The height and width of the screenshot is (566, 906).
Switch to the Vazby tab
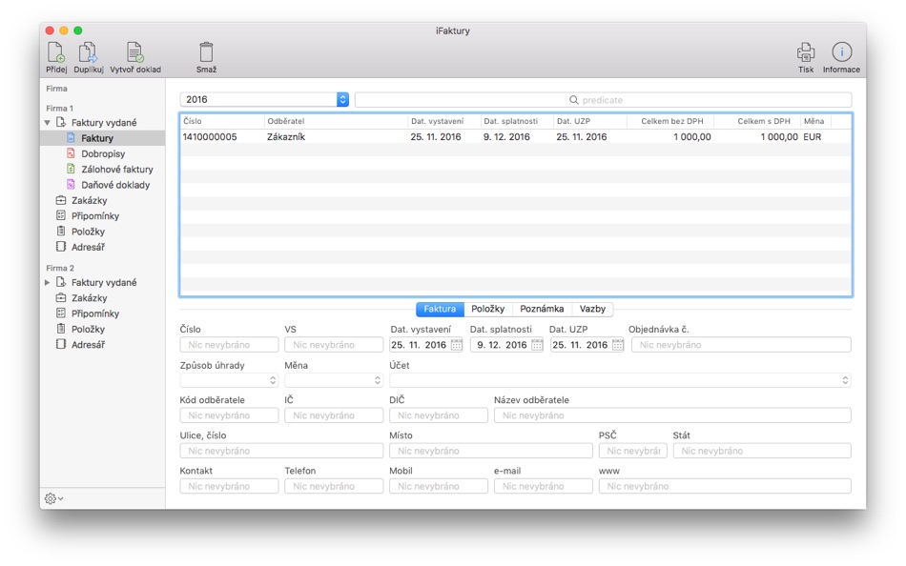[592, 309]
